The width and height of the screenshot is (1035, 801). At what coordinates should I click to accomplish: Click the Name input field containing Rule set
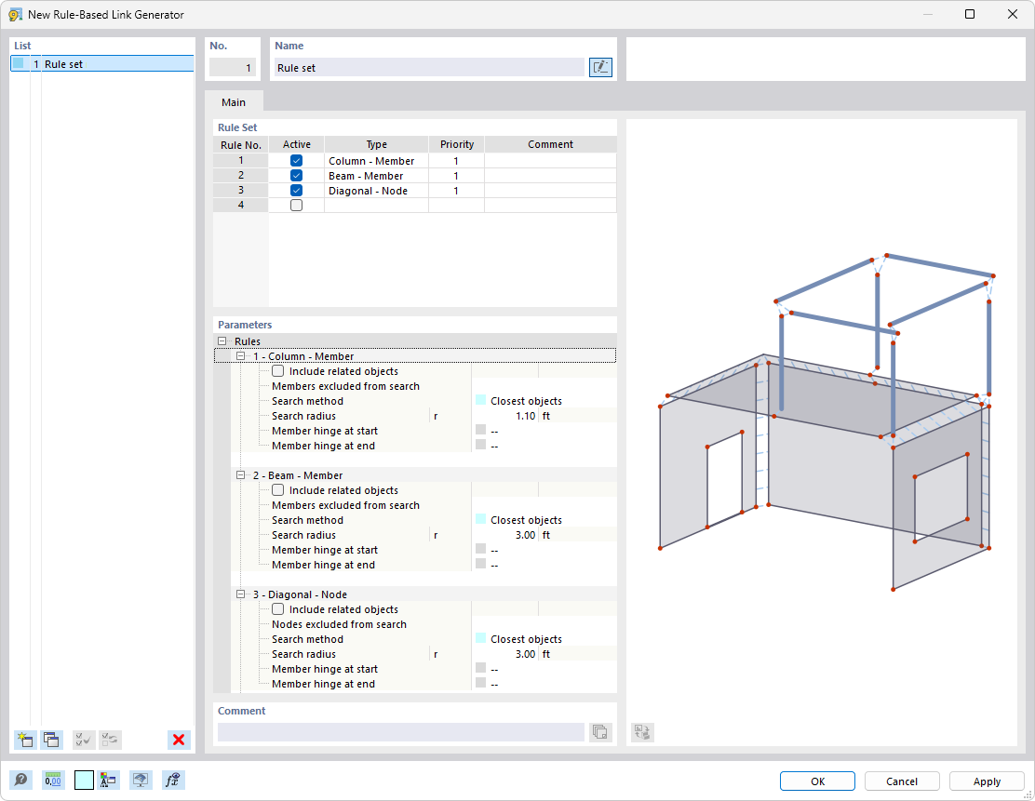click(430, 67)
